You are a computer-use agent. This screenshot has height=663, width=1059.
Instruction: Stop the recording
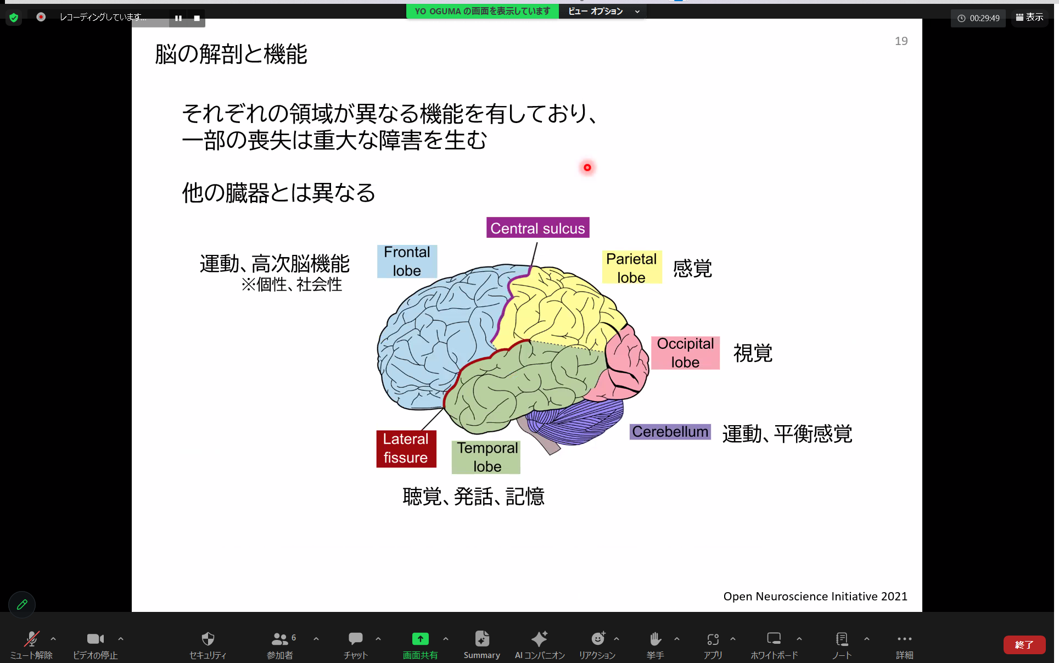click(x=197, y=18)
